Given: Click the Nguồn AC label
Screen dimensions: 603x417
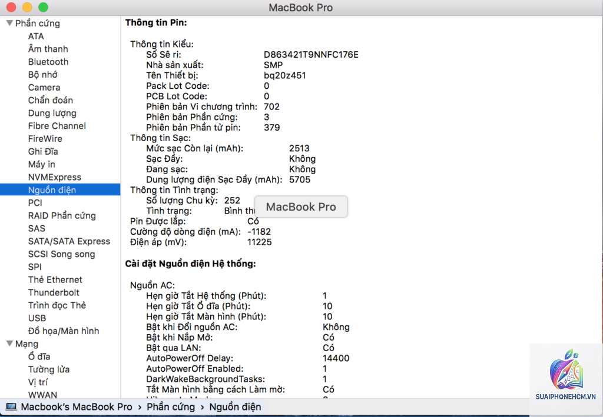Looking at the screenshot, I should point(153,285).
